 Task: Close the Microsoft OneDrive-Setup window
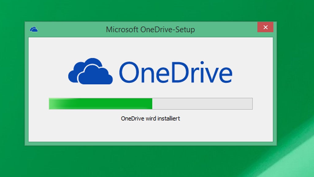coord(265,27)
